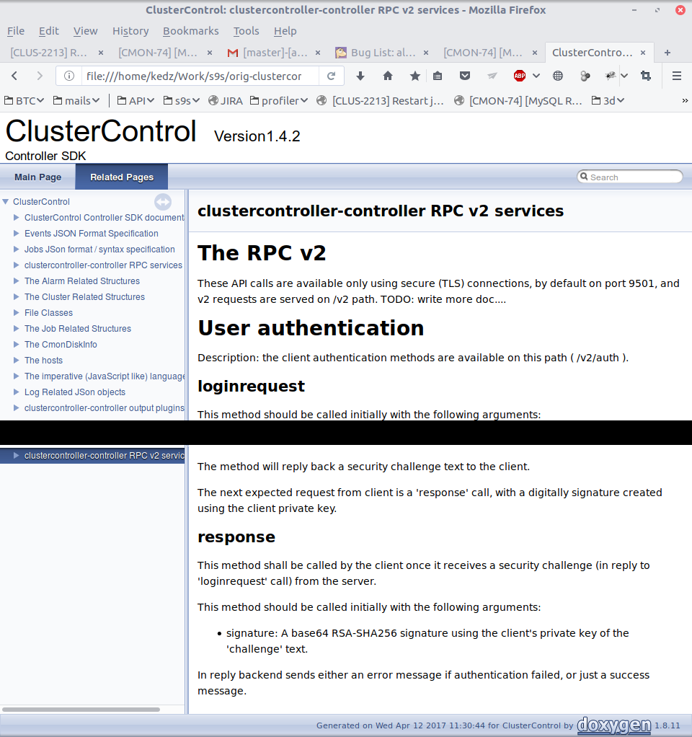This screenshot has width=692, height=737.
Task: Switch to the [CLUS-2213] browser tab
Action: pos(56,53)
